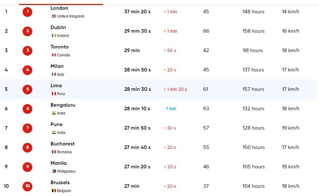Click the red underlined tab indicator
This screenshot has height=196, width=319.
(61, 4)
